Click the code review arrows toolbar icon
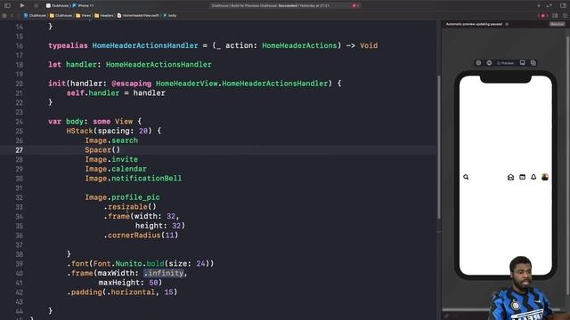Image resolution: width=570 pixels, height=320 pixels. click(x=550, y=5)
